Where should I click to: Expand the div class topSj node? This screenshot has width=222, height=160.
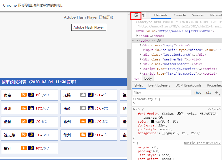140,45
